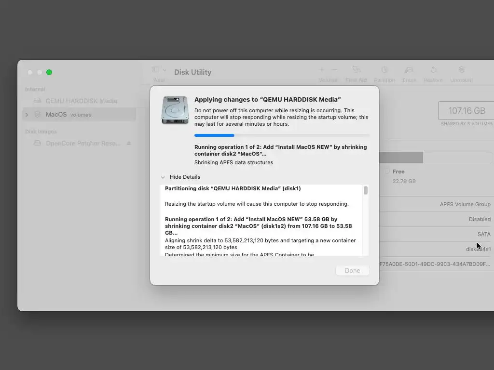Click the details log scrollbar thumb
494x370 pixels.
366,190
